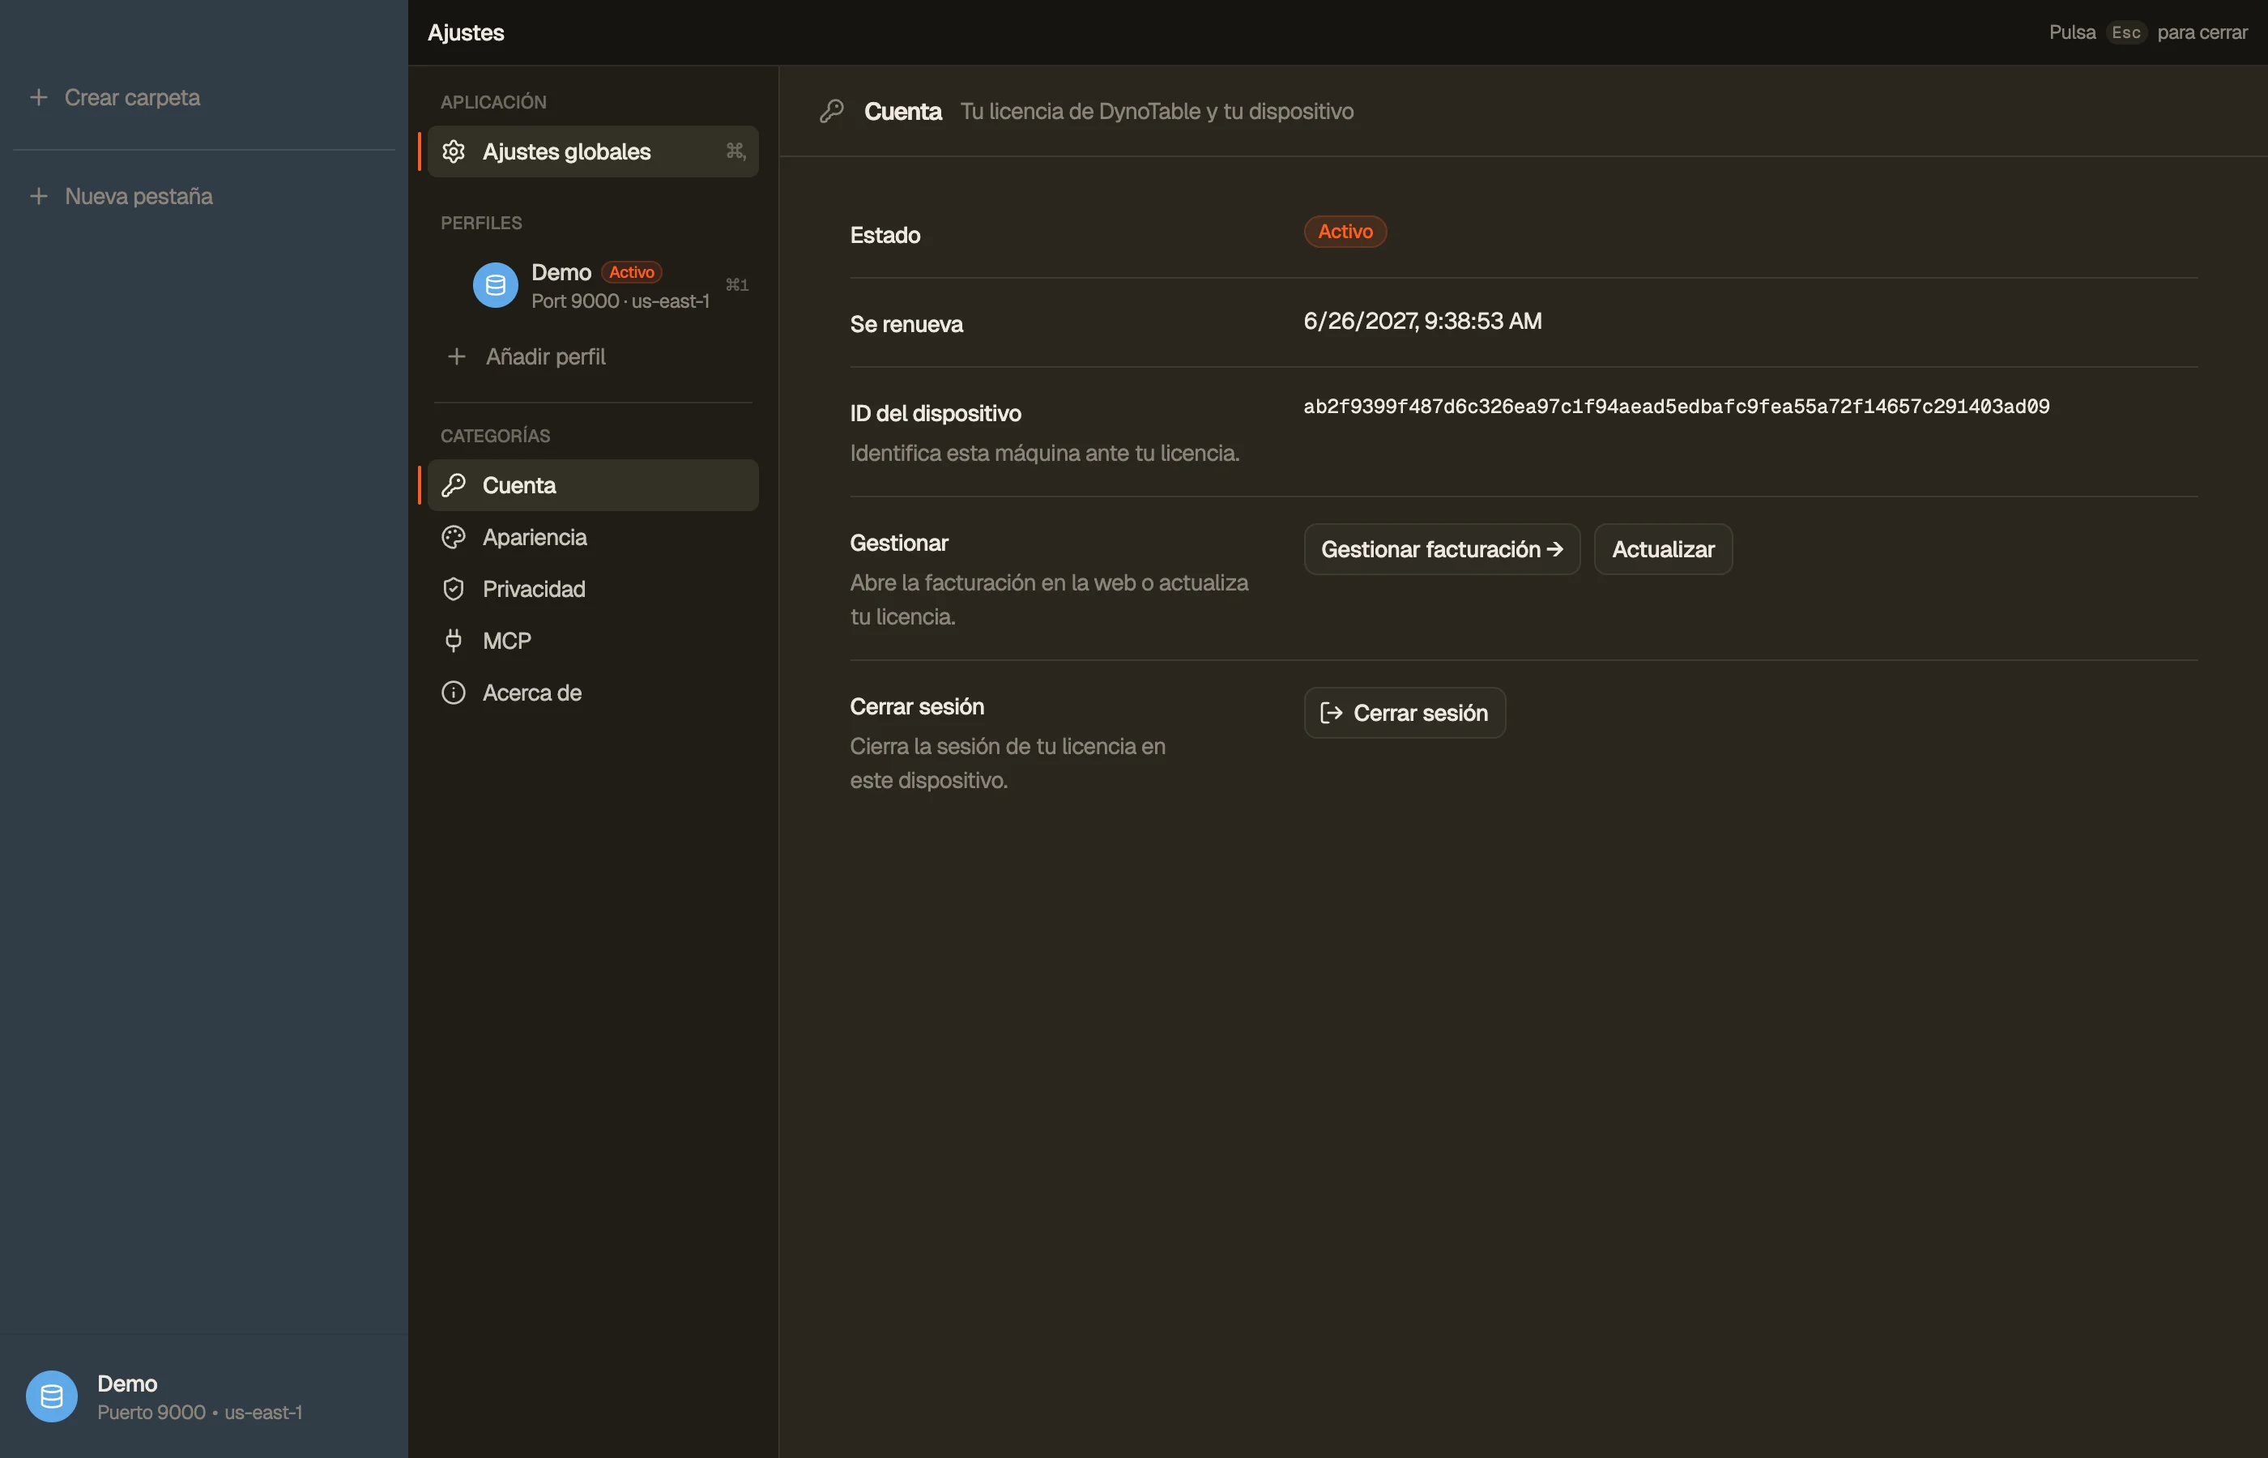
Task: Select the Cuenta category
Action: click(x=593, y=486)
